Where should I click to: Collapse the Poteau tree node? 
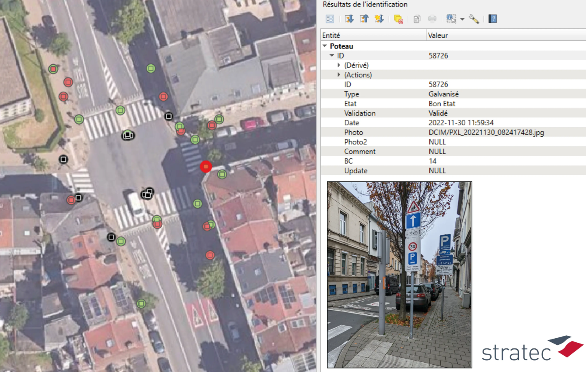coord(325,46)
